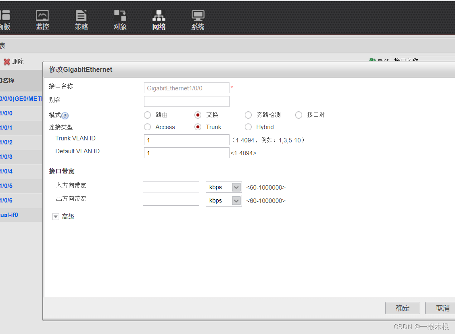The image size is (455, 334).
Task: Open interface 1/0/2 link in list
Action: click(x=6, y=142)
